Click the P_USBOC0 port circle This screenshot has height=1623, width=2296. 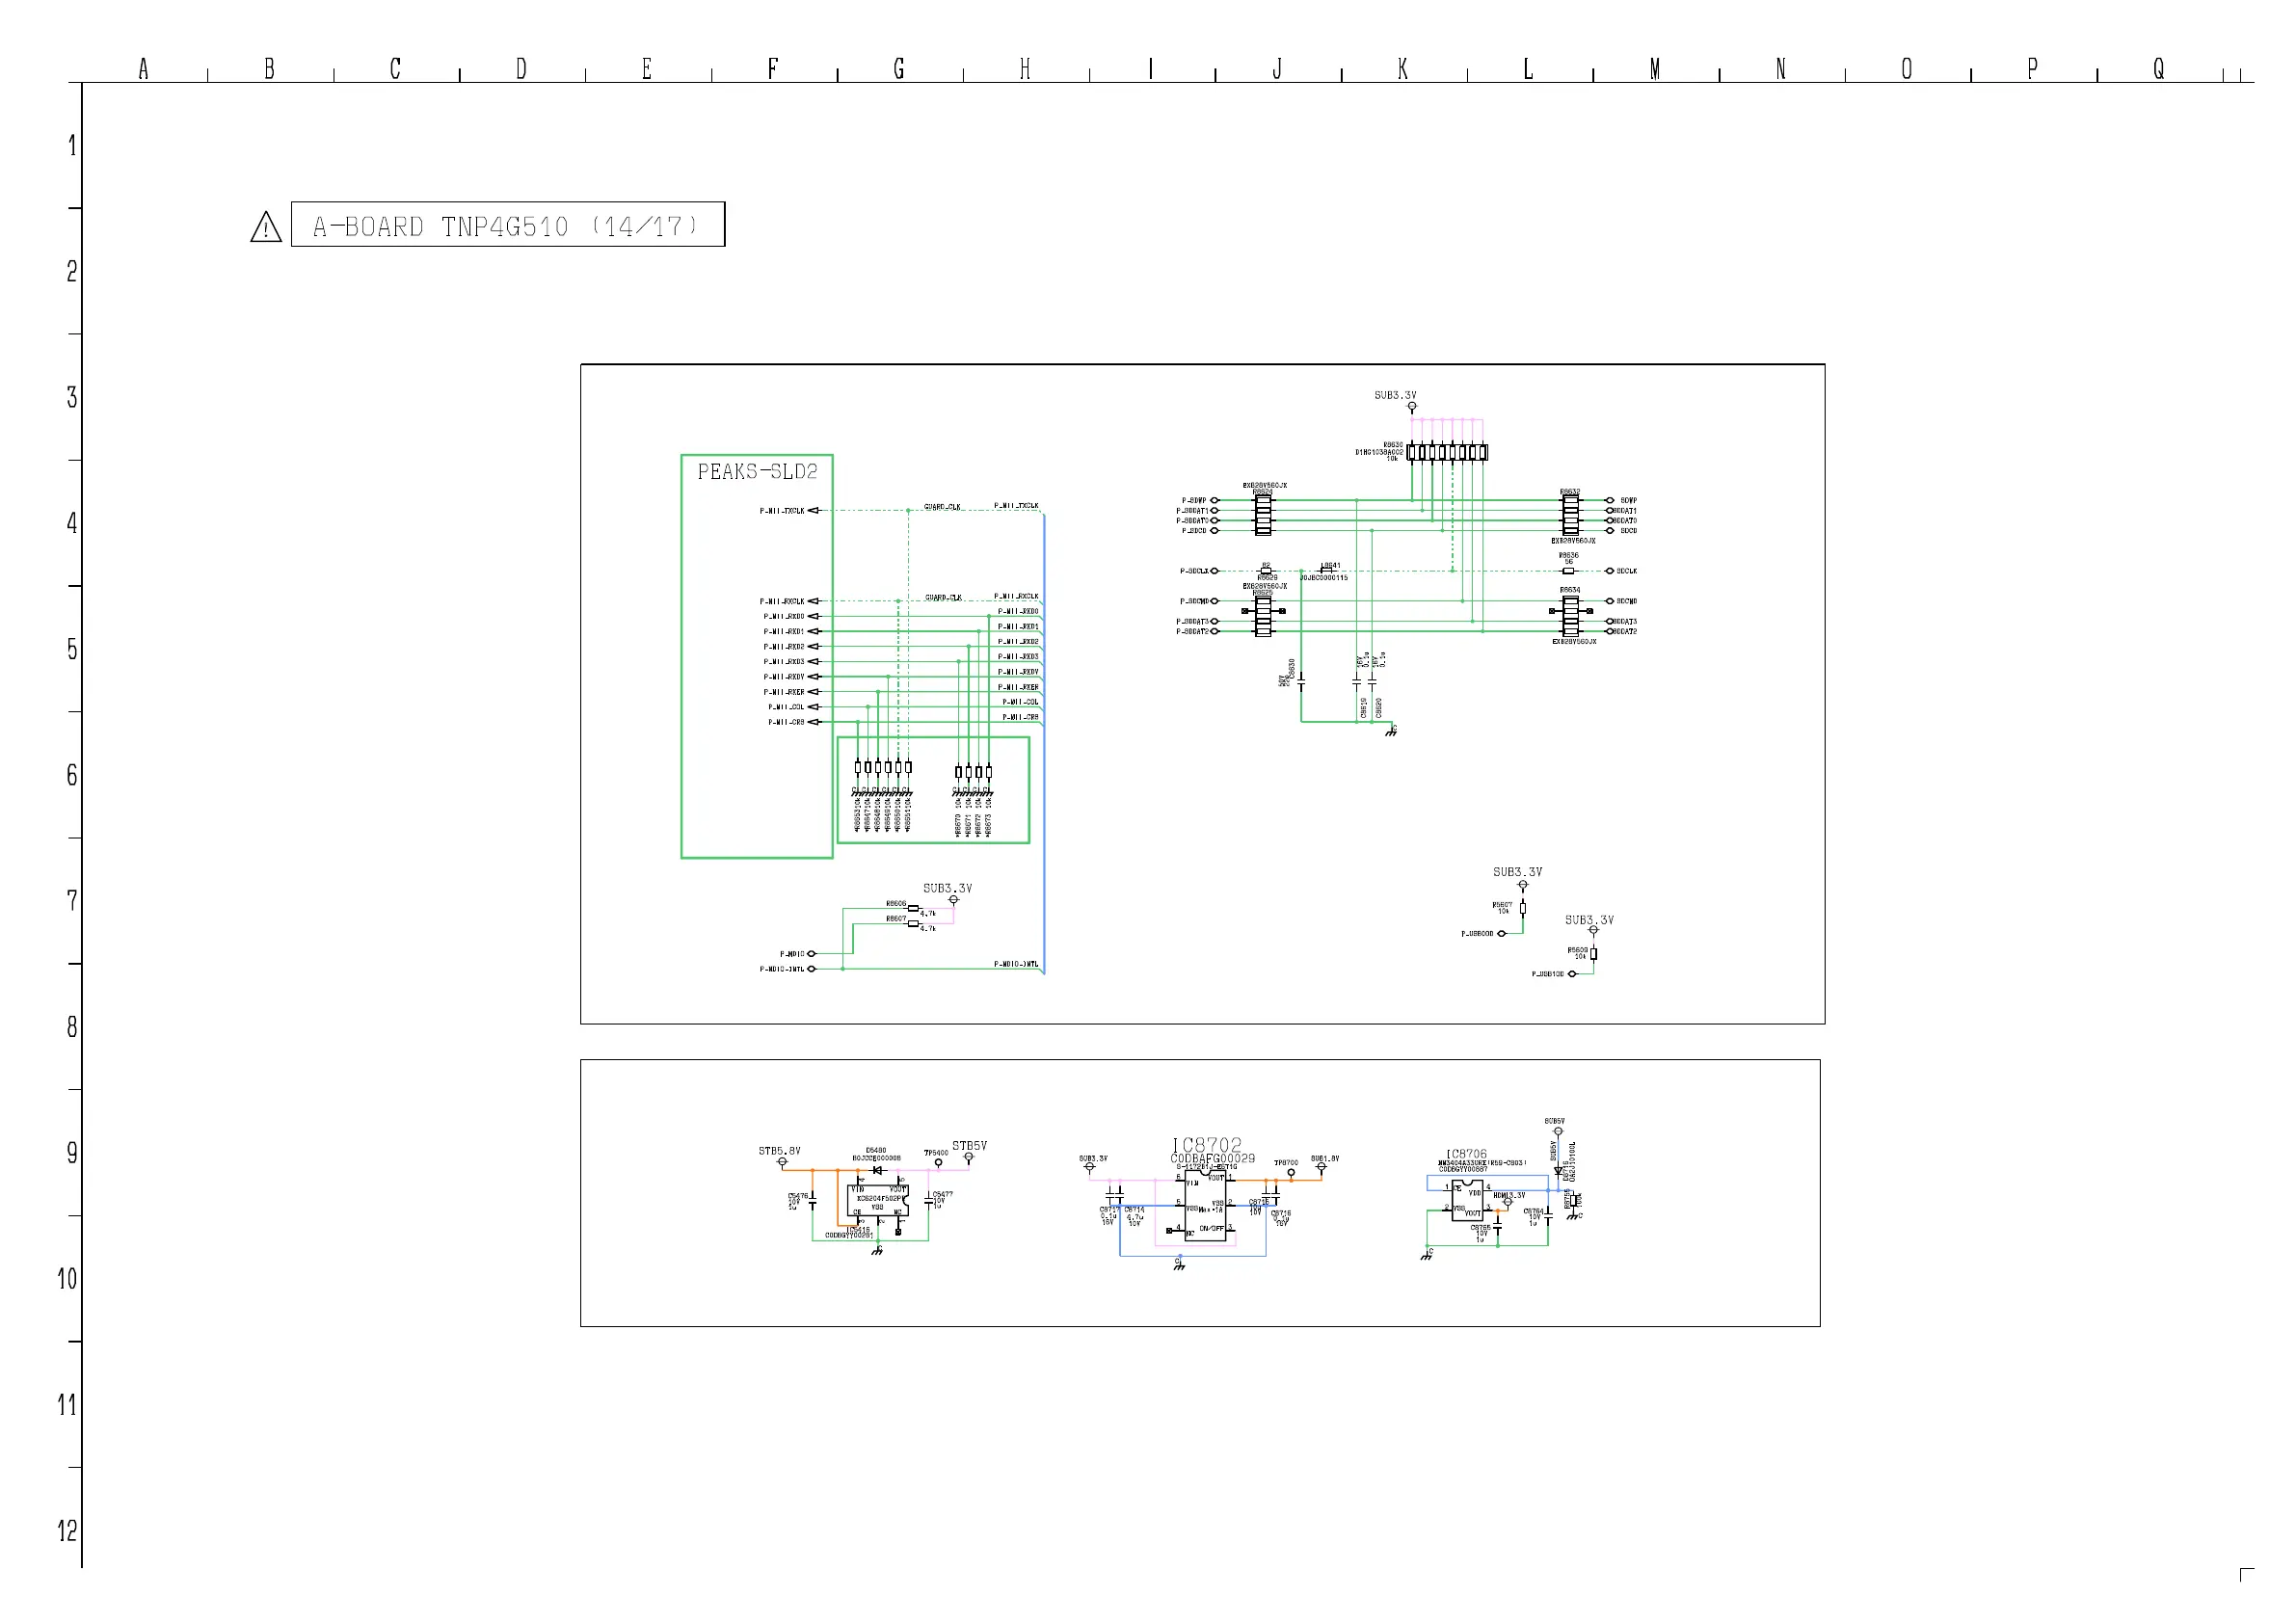(x=1501, y=934)
